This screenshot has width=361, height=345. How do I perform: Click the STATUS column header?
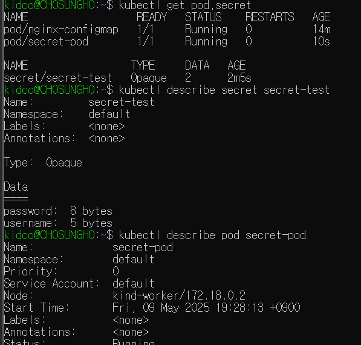(x=203, y=17)
